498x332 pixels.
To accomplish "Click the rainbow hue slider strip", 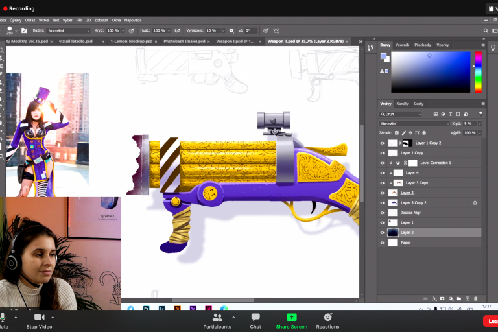I will click(479, 71).
